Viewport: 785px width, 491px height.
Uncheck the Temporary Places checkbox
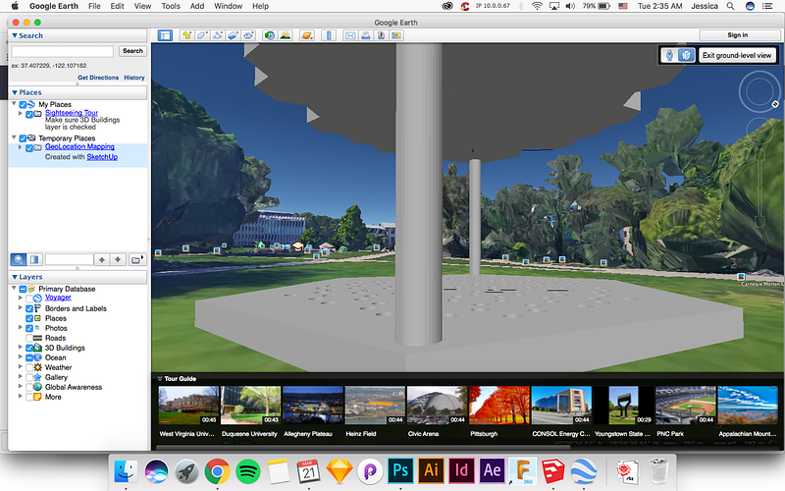point(23,138)
